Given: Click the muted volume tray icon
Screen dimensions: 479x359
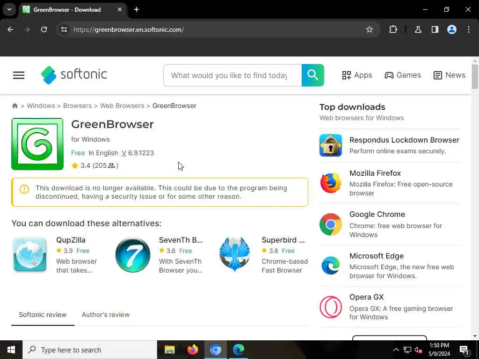Looking at the screenshot, I should 418,350.
